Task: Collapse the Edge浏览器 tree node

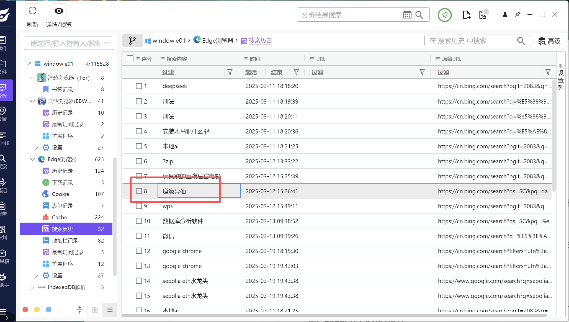Action: [x=32, y=159]
